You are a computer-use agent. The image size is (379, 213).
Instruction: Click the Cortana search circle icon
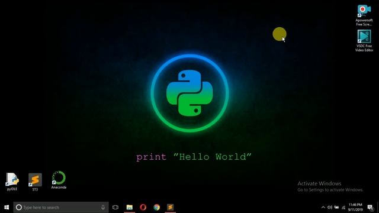click(x=19, y=207)
